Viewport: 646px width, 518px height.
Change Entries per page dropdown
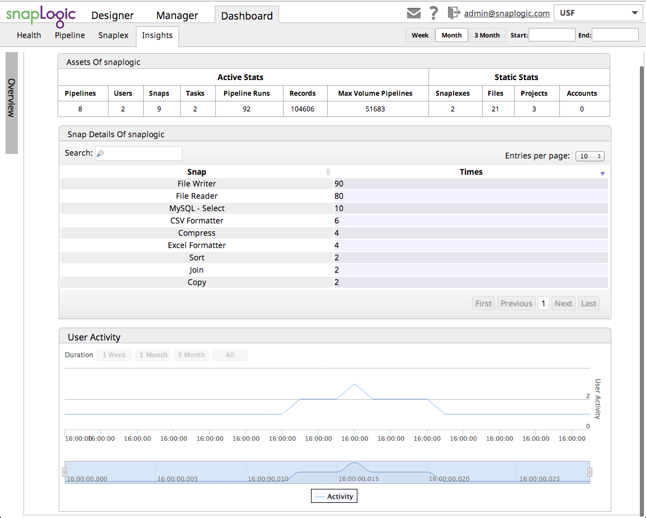pyautogui.click(x=590, y=156)
